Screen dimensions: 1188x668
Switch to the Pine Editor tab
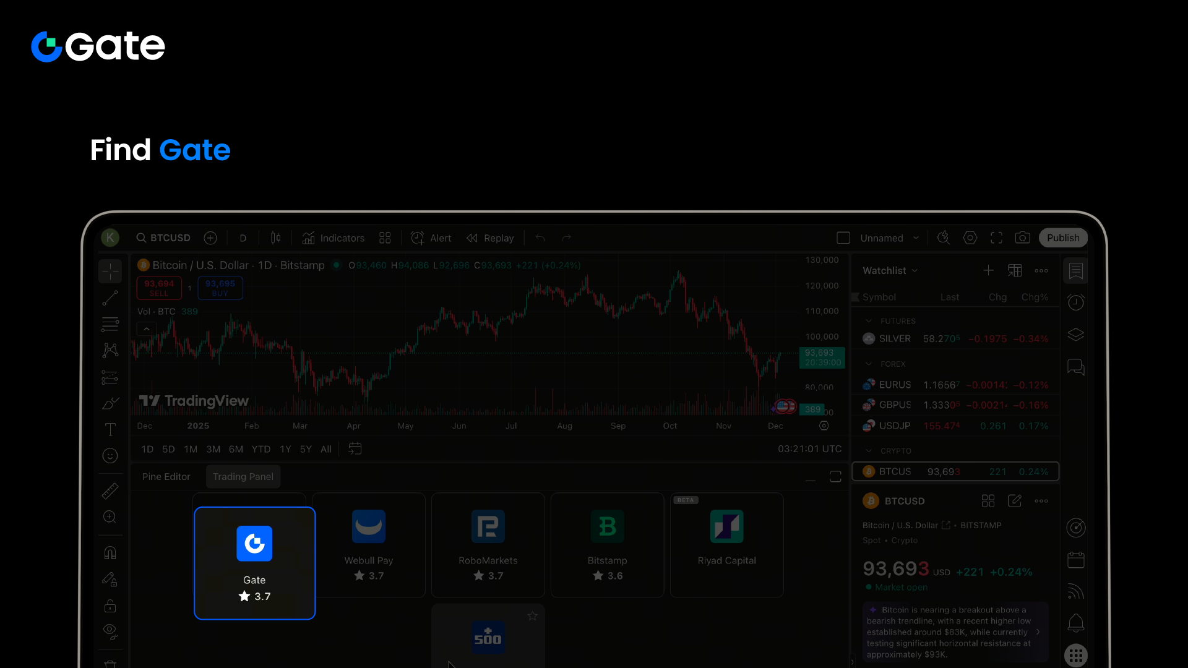(x=166, y=477)
